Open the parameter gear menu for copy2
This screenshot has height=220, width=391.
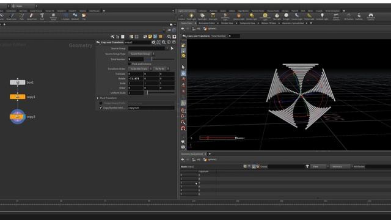coord(153,42)
